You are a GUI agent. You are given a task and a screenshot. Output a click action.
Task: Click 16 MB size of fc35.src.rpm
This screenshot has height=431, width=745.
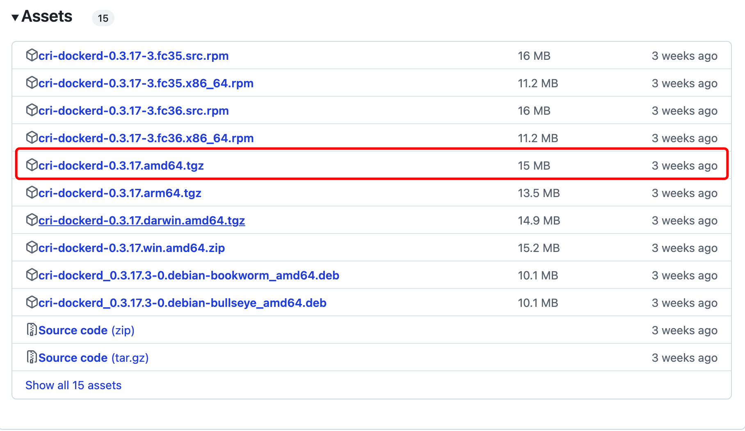(534, 56)
